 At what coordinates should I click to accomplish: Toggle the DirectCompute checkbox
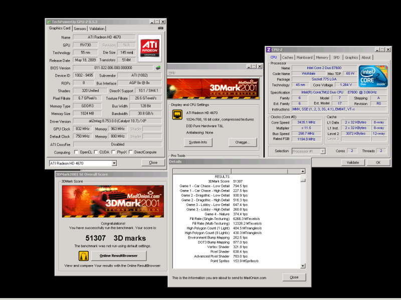(131, 152)
